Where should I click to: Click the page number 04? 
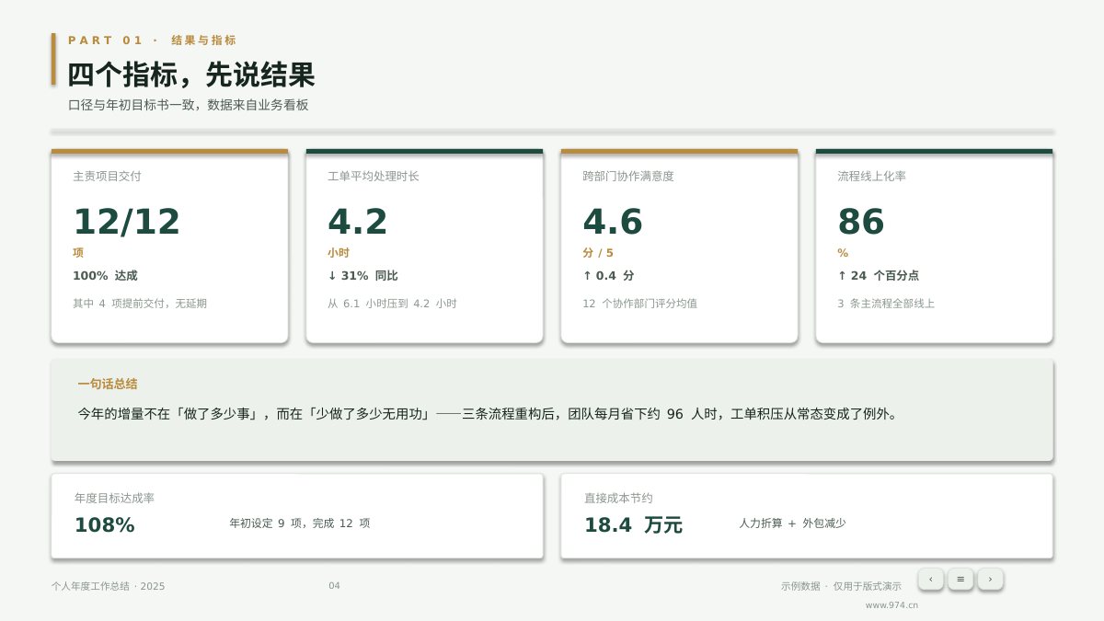(334, 586)
